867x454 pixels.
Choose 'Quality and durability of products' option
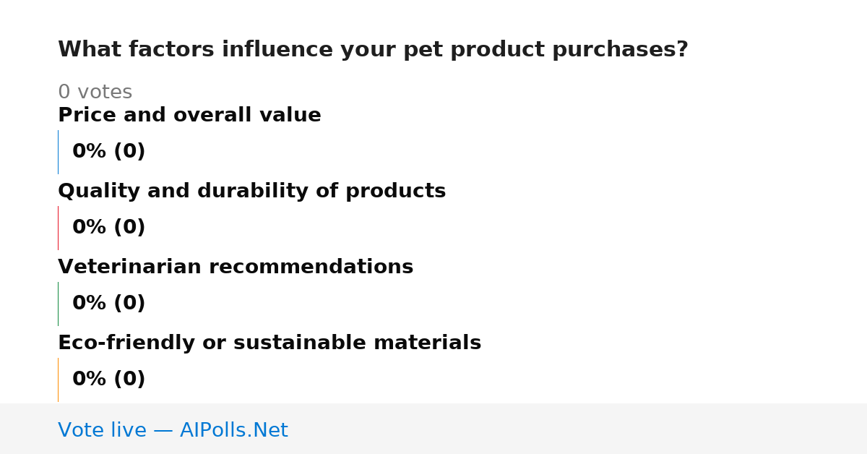[251, 192]
